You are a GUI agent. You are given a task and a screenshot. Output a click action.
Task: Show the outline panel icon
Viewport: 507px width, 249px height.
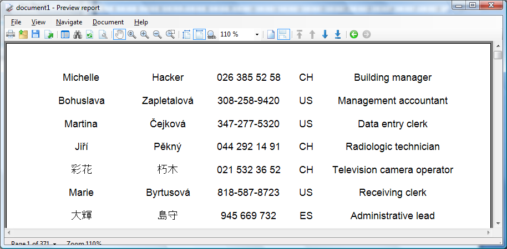(x=65, y=34)
